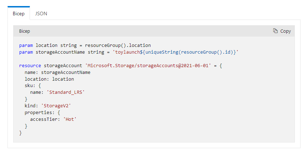Screen dimensions: 302x151
Task: Click the Bicep language label in code header
Action: point(25,31)
